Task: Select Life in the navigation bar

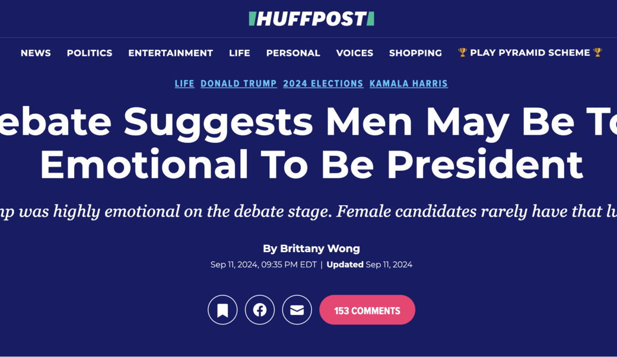Action: [240, 53]
